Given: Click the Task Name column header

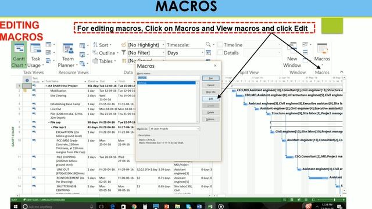Looking at the screenshot, I should 66,81.
